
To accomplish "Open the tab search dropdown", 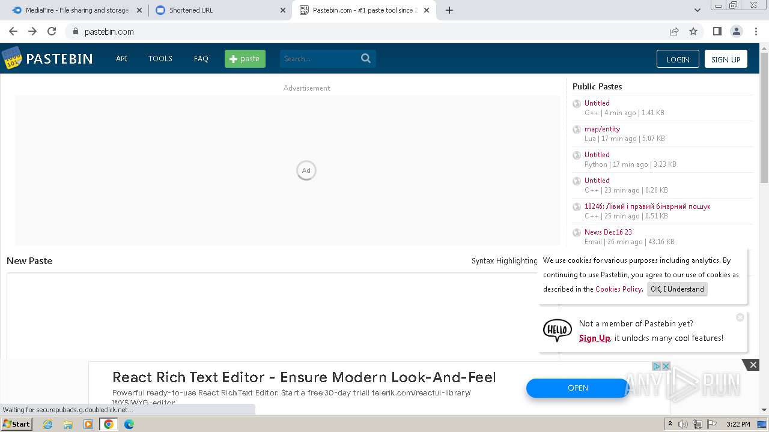I will click(698, 10).
